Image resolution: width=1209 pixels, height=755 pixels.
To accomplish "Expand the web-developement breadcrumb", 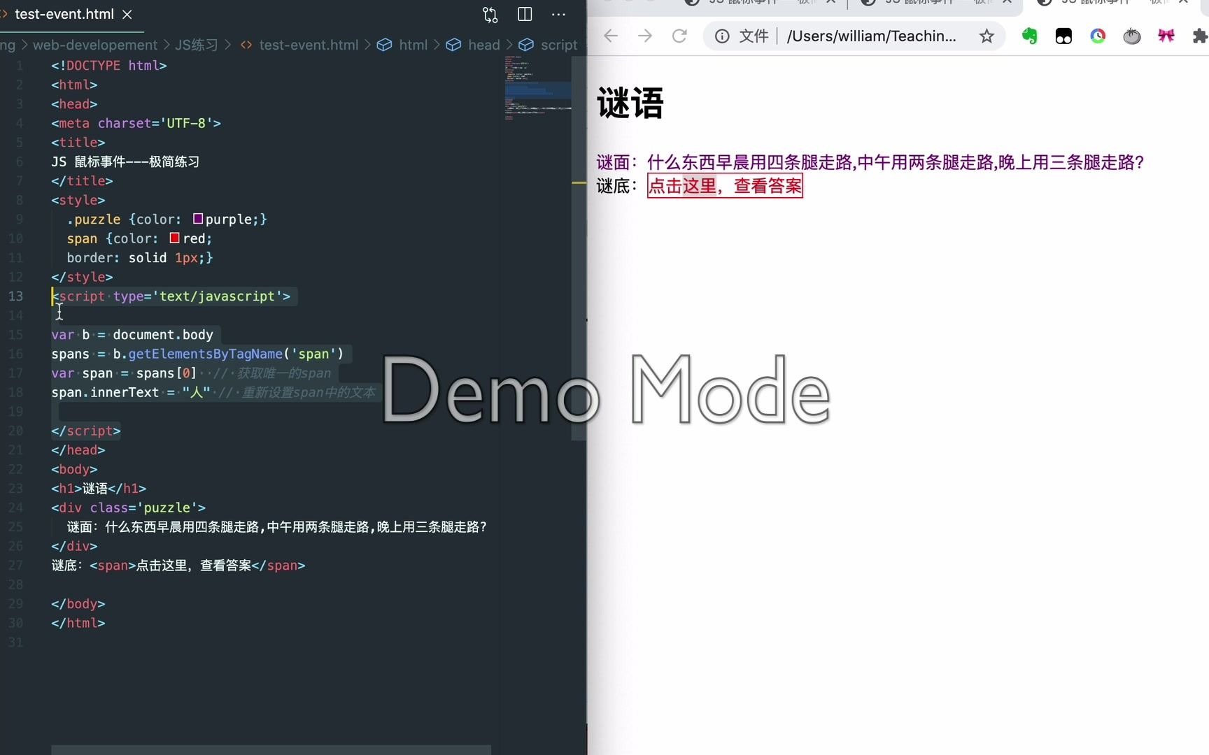I will pyautogui.click(x=95, y=45).
